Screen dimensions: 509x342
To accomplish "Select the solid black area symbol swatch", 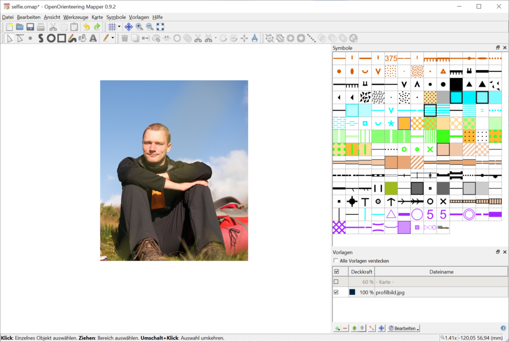I will tap(456, 84).
